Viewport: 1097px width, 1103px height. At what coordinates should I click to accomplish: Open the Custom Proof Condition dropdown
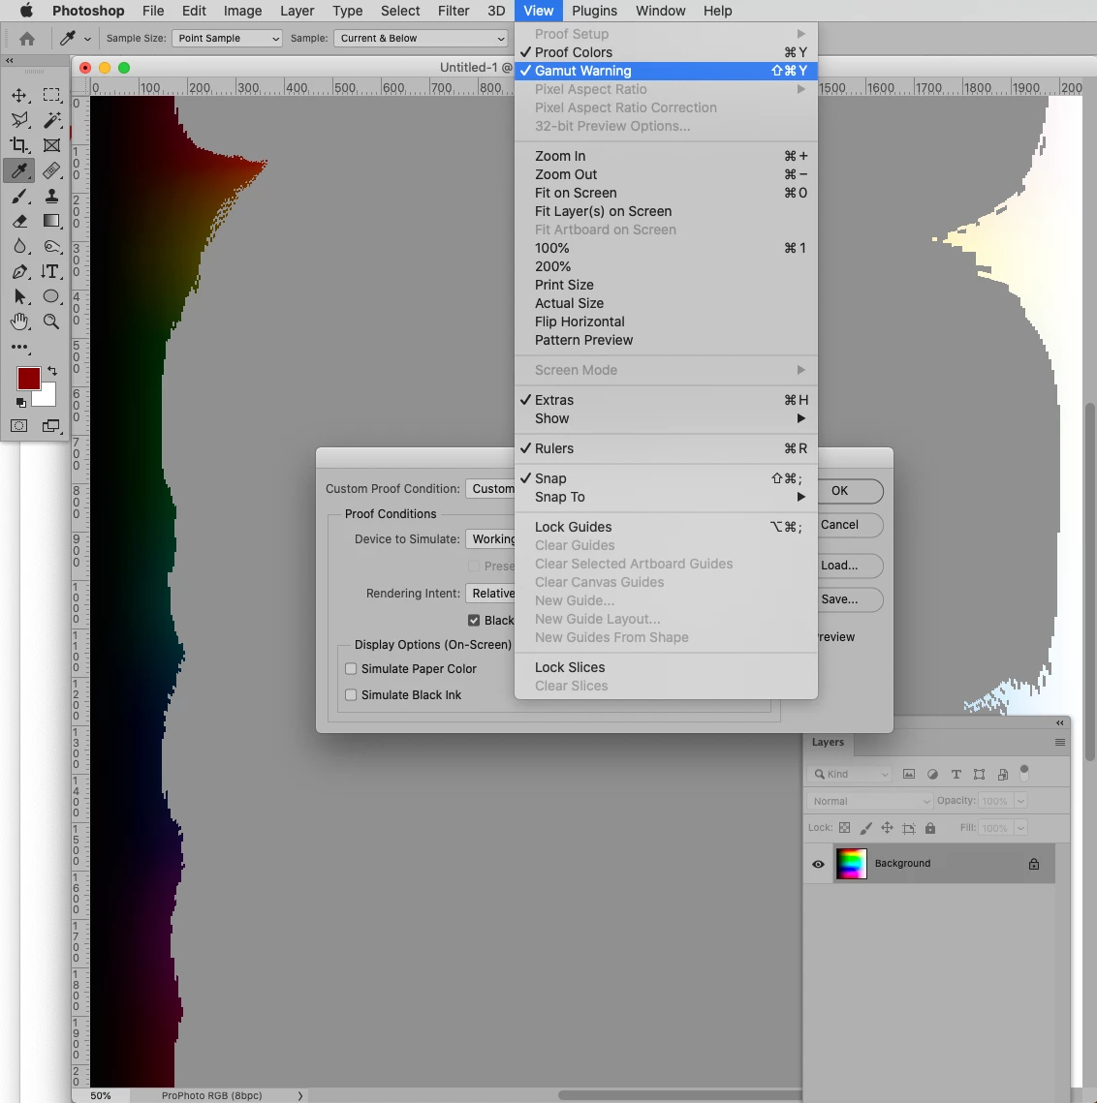[x=490, y=488]
